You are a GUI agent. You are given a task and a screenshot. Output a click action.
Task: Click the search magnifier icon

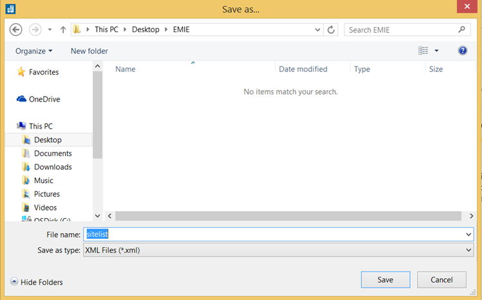[461, 30]
